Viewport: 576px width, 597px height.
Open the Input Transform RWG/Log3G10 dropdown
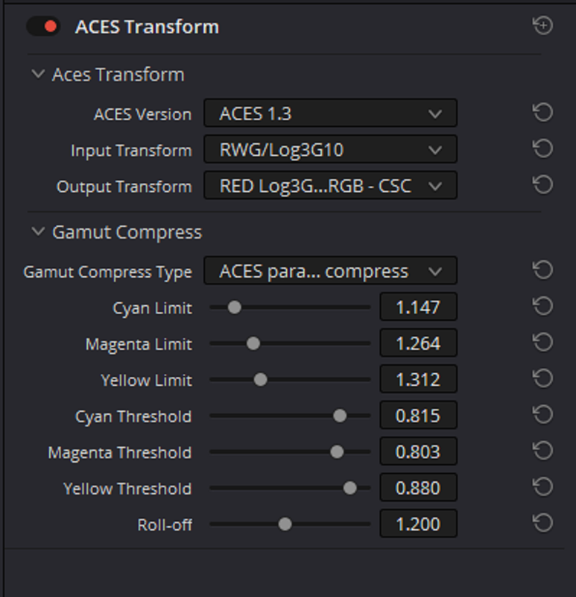[330, 149]
